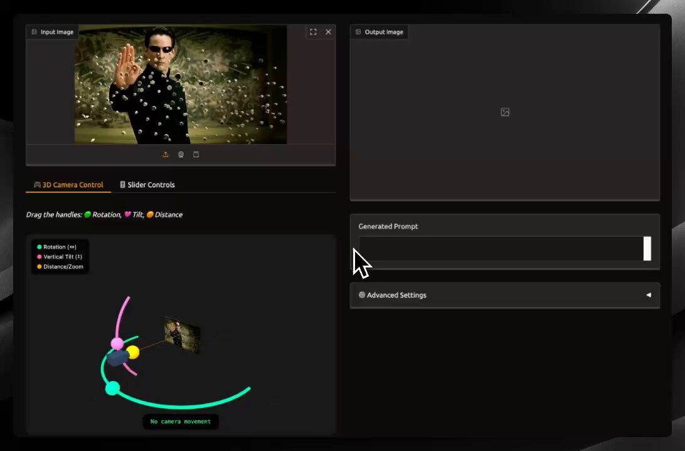
Task: Click the Advanced Settings gear icon
Action: point(362,295)
